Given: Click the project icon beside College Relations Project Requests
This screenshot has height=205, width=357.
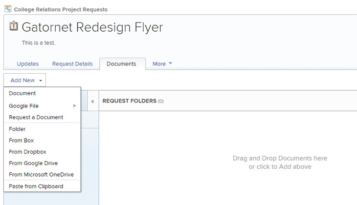Looking at the screenshot, I should point(8,9).
